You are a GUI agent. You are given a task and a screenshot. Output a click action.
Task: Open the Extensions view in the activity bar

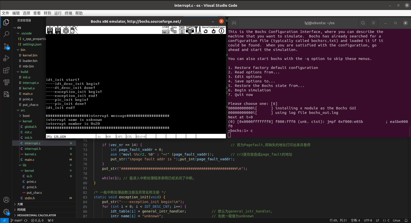point(6,70)
